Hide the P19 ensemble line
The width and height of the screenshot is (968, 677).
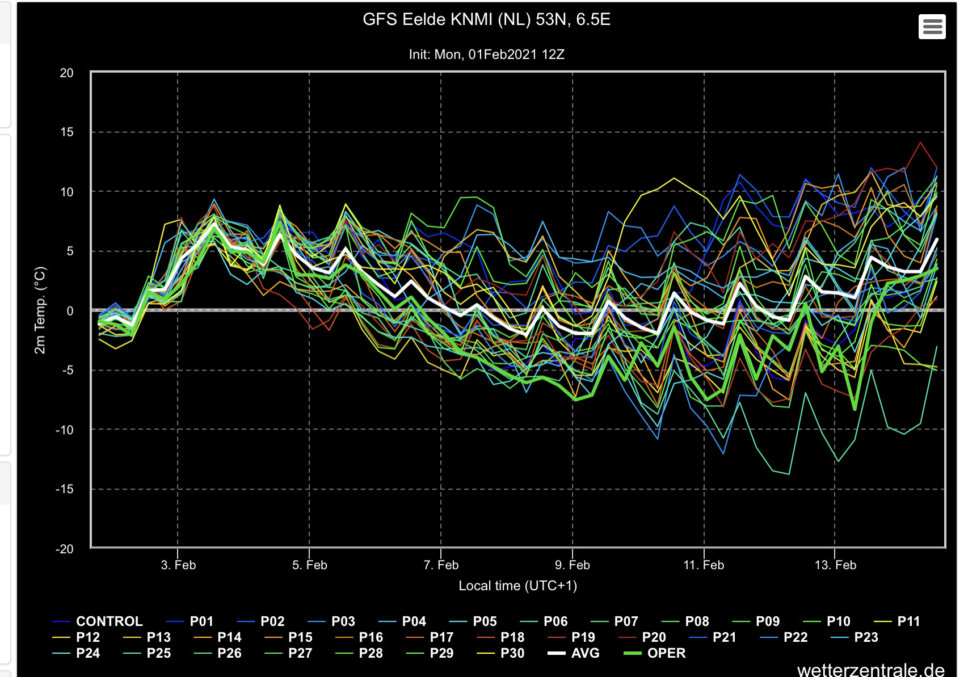point(572,637)
